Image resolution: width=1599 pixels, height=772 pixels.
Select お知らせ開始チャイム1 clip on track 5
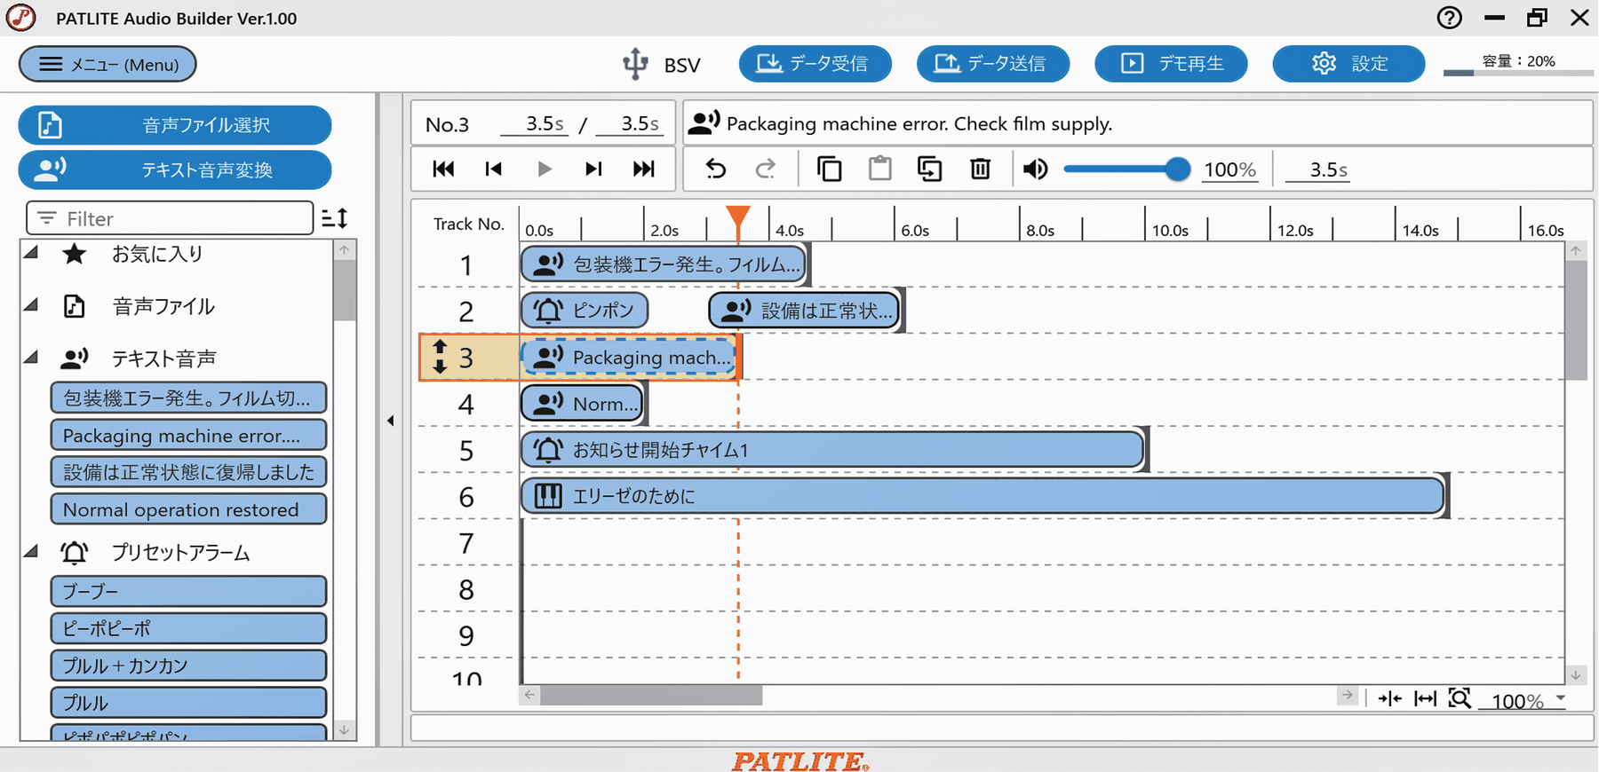(x=832, y=450)
